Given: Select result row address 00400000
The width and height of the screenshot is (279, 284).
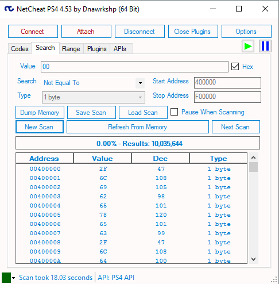Looking at the screenshot, I should pos(131,169).
